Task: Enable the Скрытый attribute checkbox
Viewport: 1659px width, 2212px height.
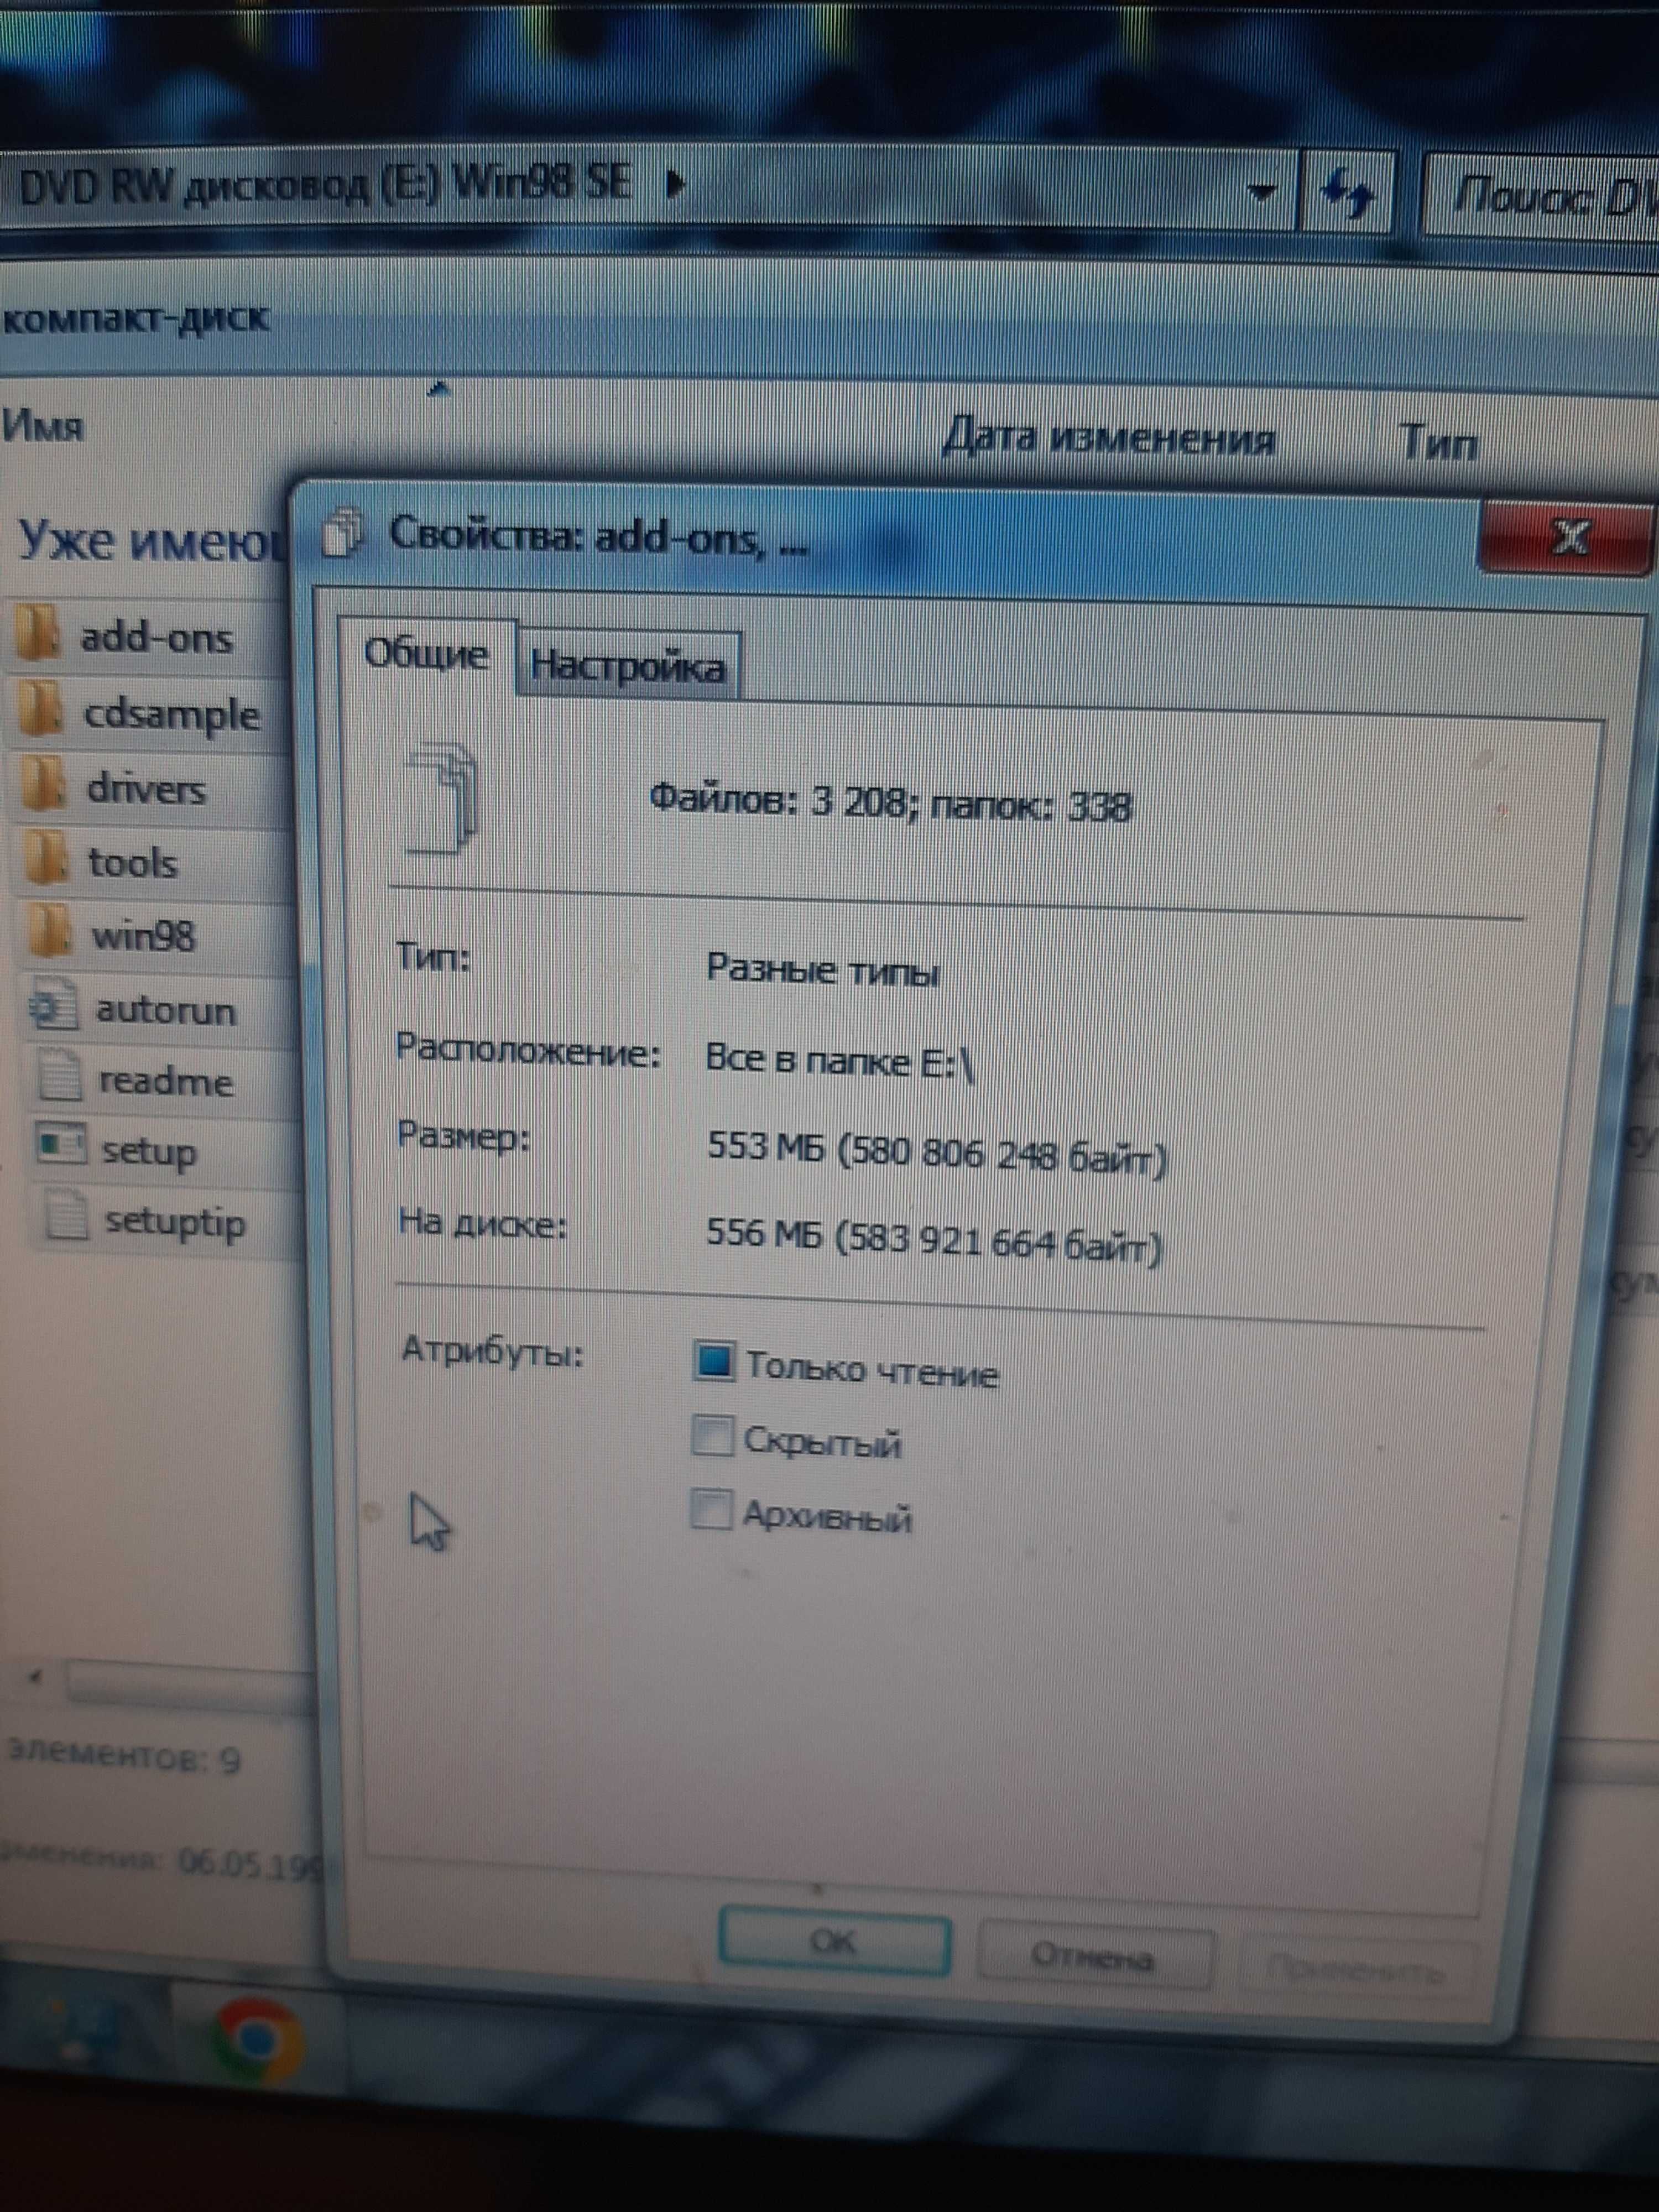Action: point(712,1437)
